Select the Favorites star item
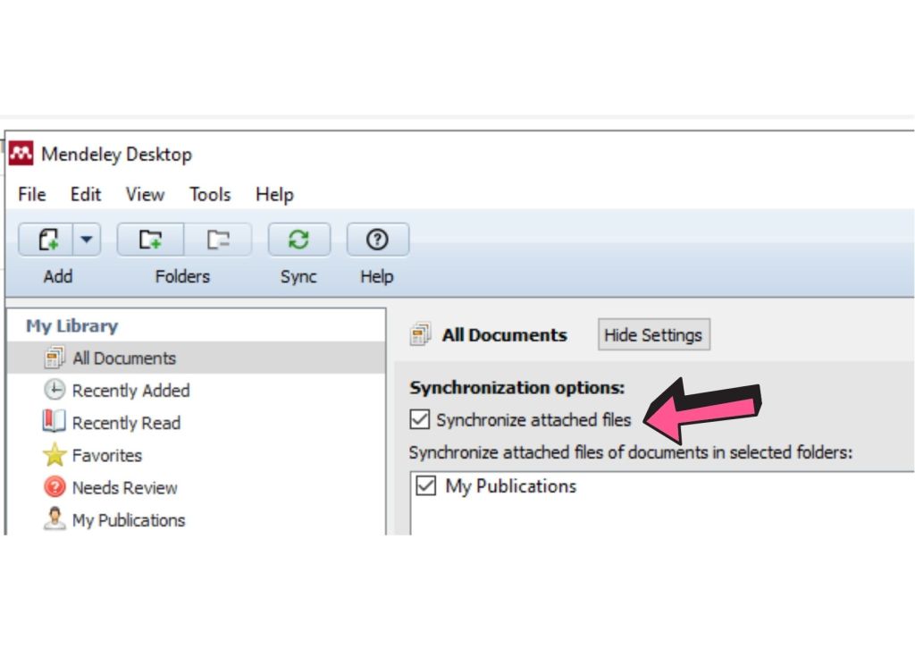915x649 pixels. (x=107, y=456)
